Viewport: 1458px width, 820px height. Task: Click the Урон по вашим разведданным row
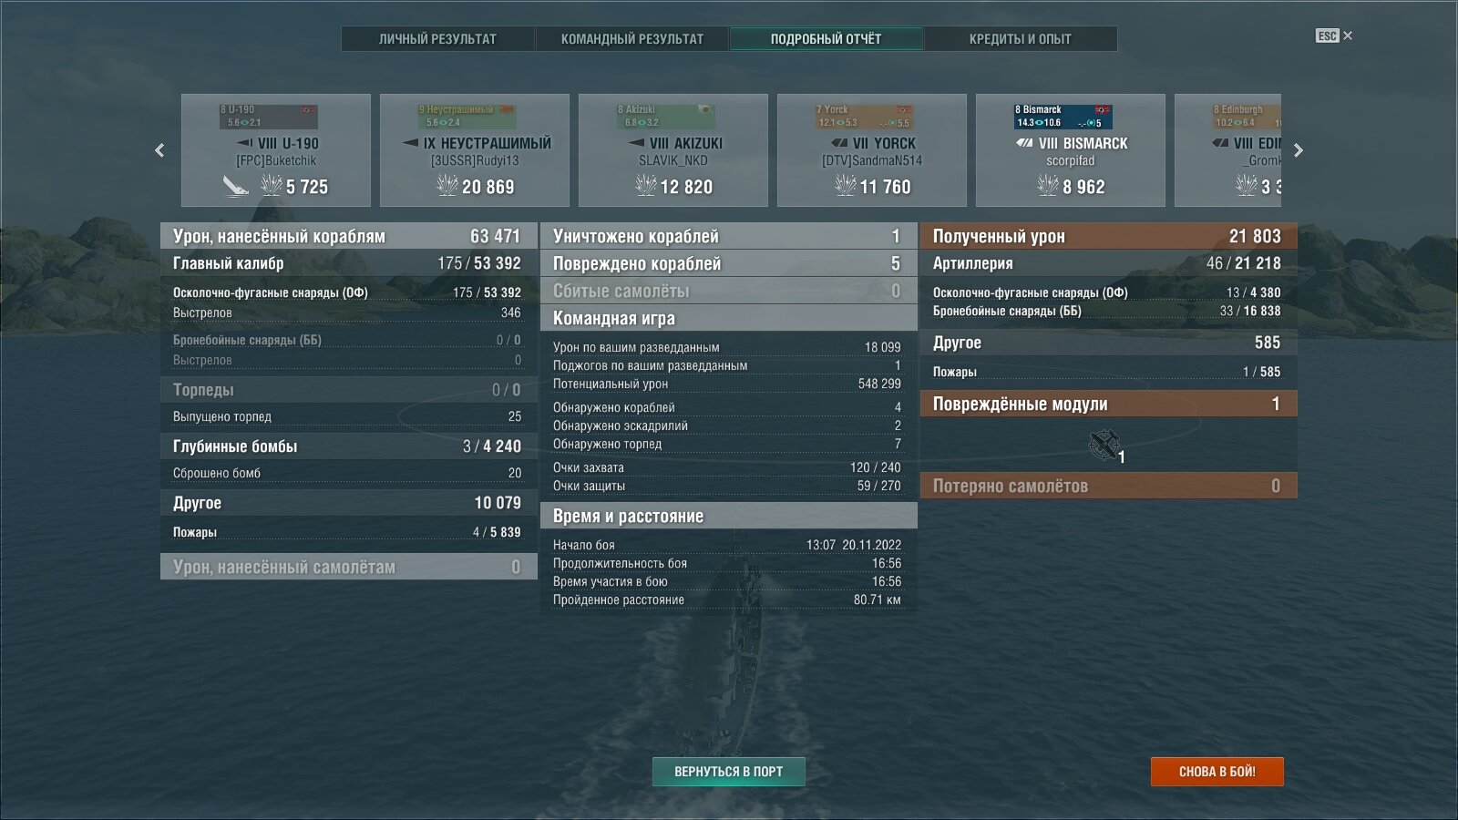[728, 347]
